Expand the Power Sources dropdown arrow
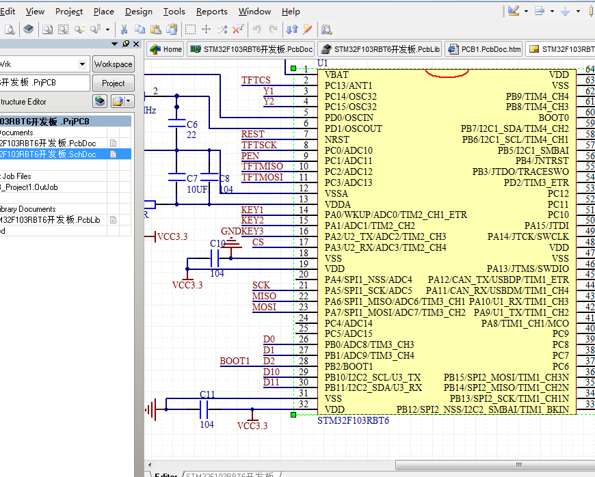This screenshot has width=595, height=477. click(578, 12)
